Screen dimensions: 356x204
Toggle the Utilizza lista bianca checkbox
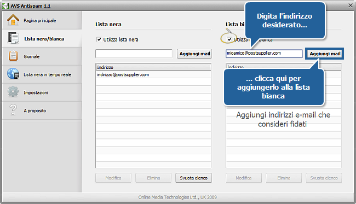[x=229, y=39]
